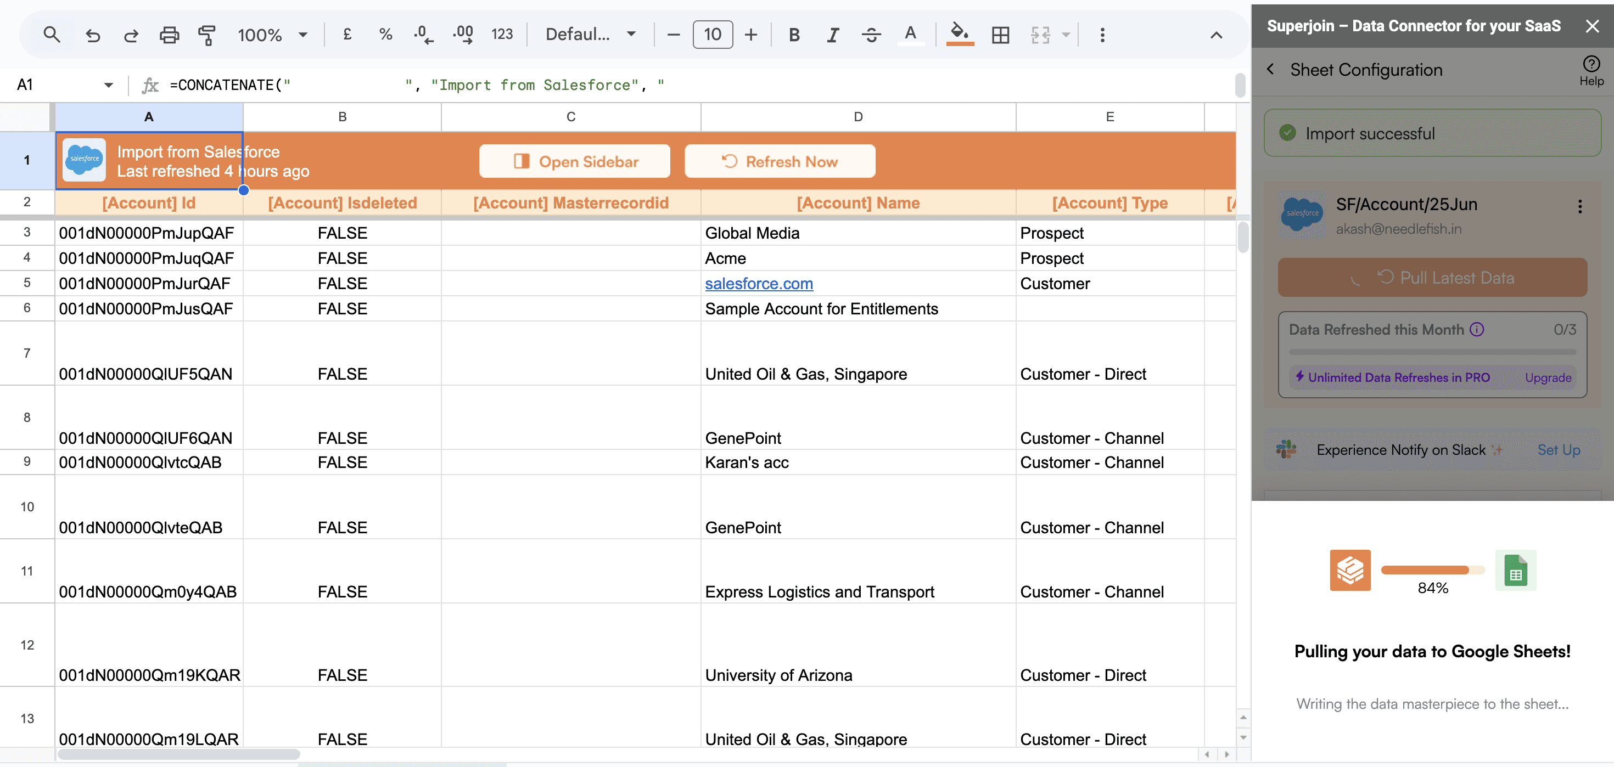This screenshot has height=767, width=1614.
Task: Open the toolbar more options menu
Action: (x=1102, y=35)
